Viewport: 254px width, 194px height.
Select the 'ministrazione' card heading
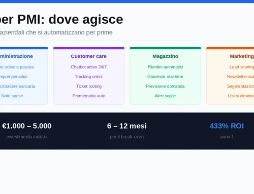click(16, 56)
